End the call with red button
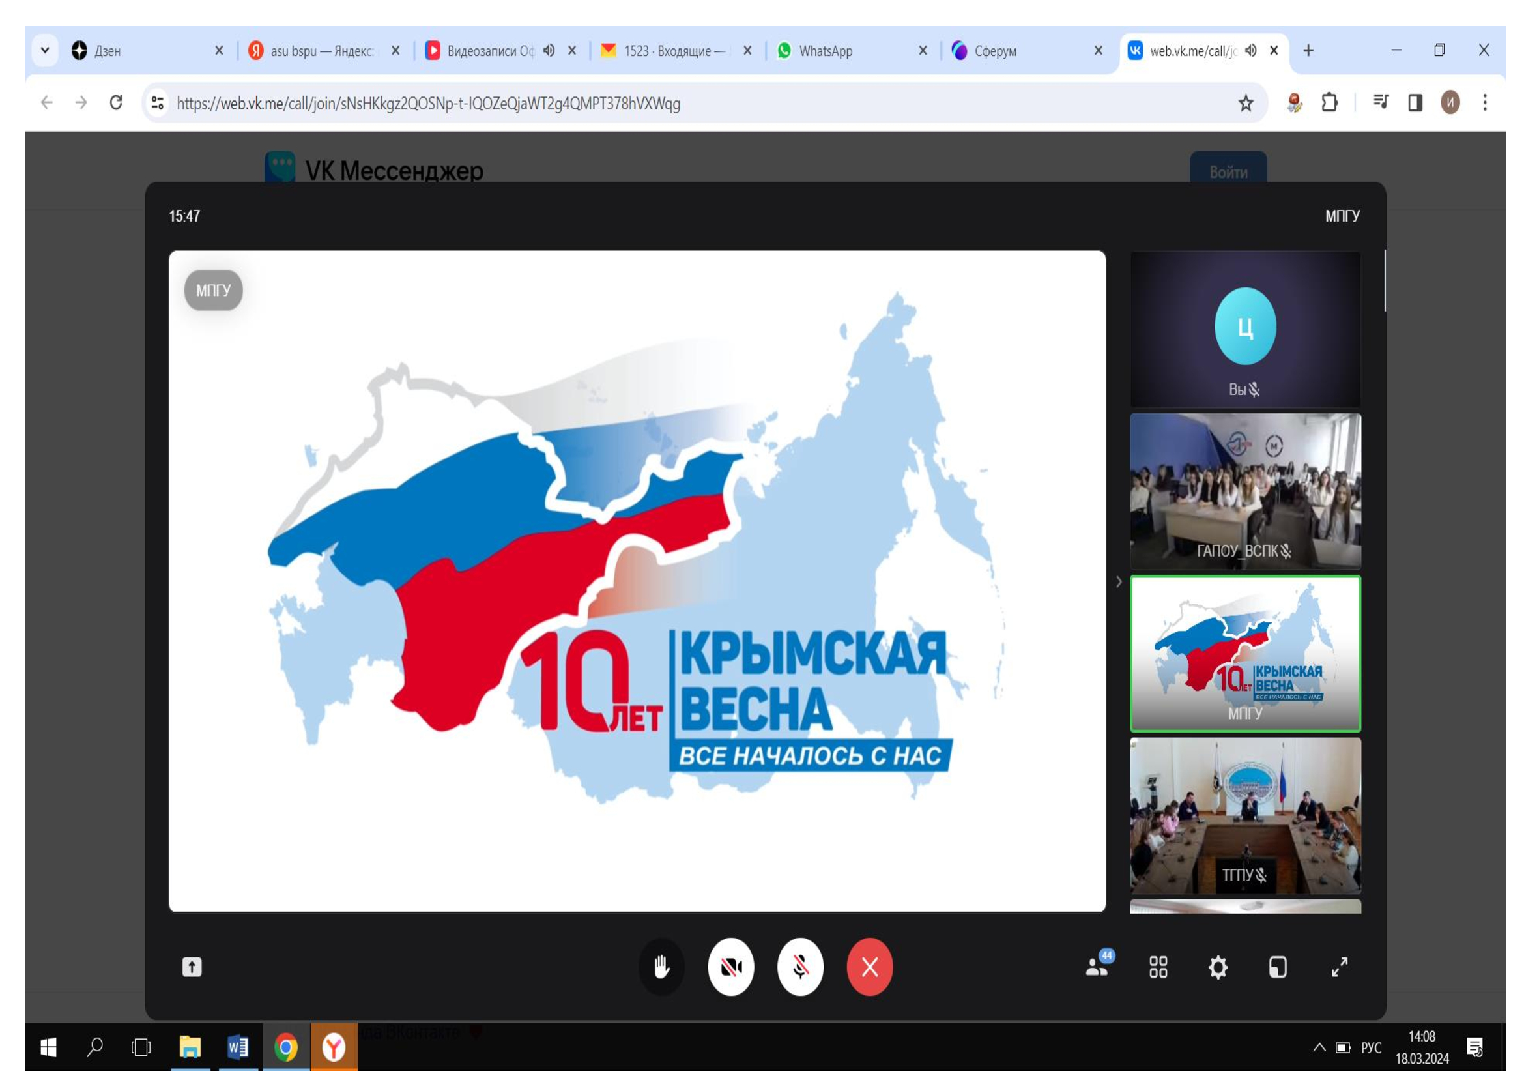The image size is (1524, 1078). pyautogui.click(x=870, y=967)
